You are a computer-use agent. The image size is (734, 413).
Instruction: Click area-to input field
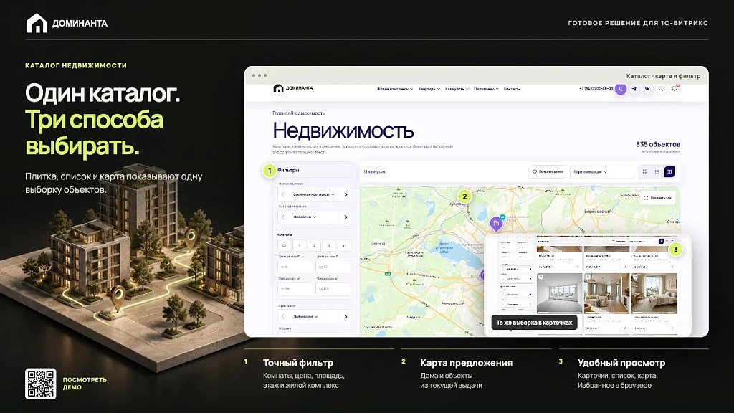(x=333, y=289)
